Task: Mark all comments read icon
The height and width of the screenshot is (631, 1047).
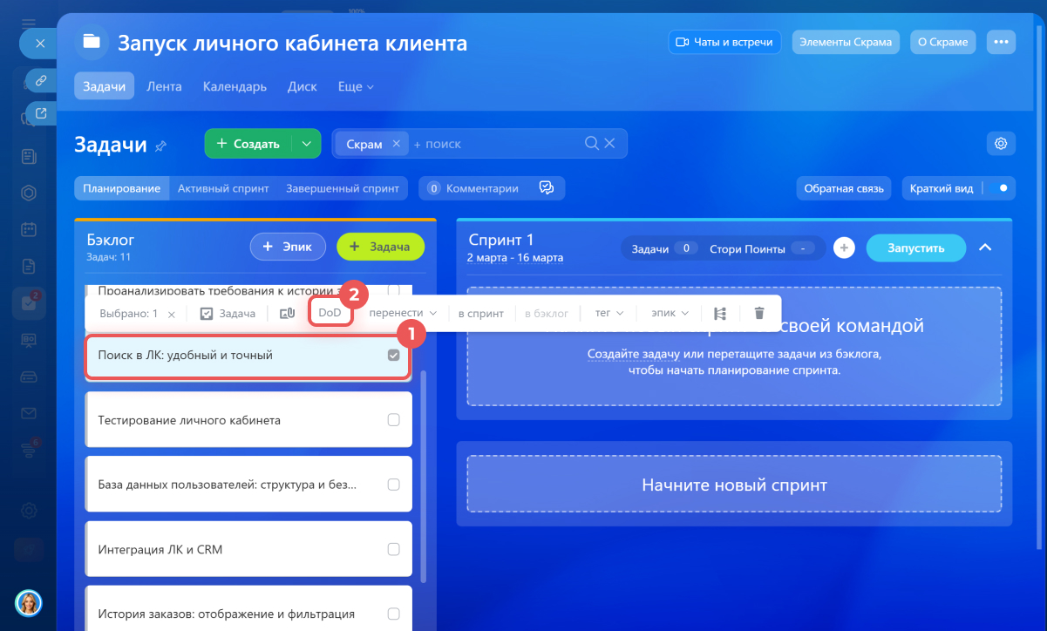Action: click(x=547, y=188)
